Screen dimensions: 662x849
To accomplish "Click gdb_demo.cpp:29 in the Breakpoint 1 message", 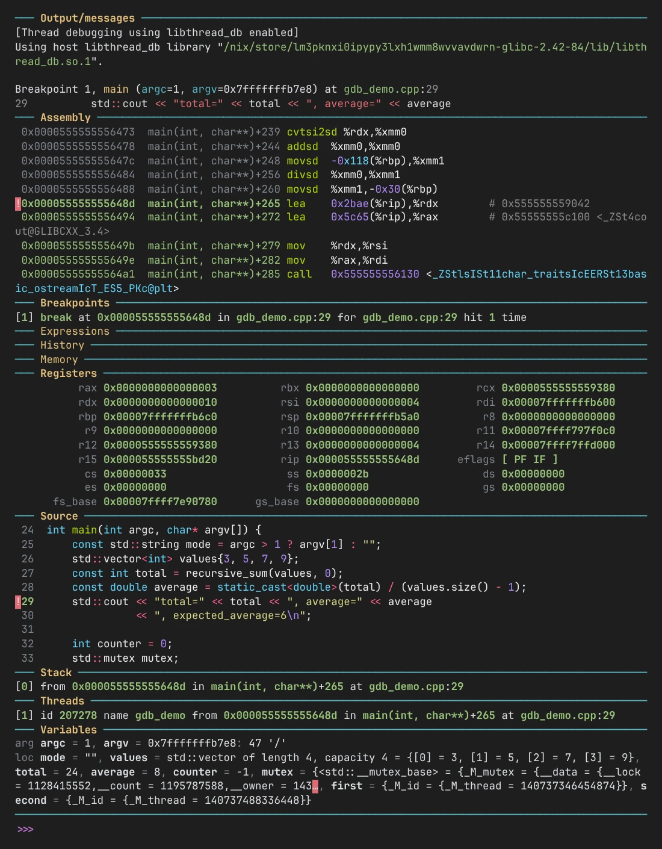I will pos(391,89).
